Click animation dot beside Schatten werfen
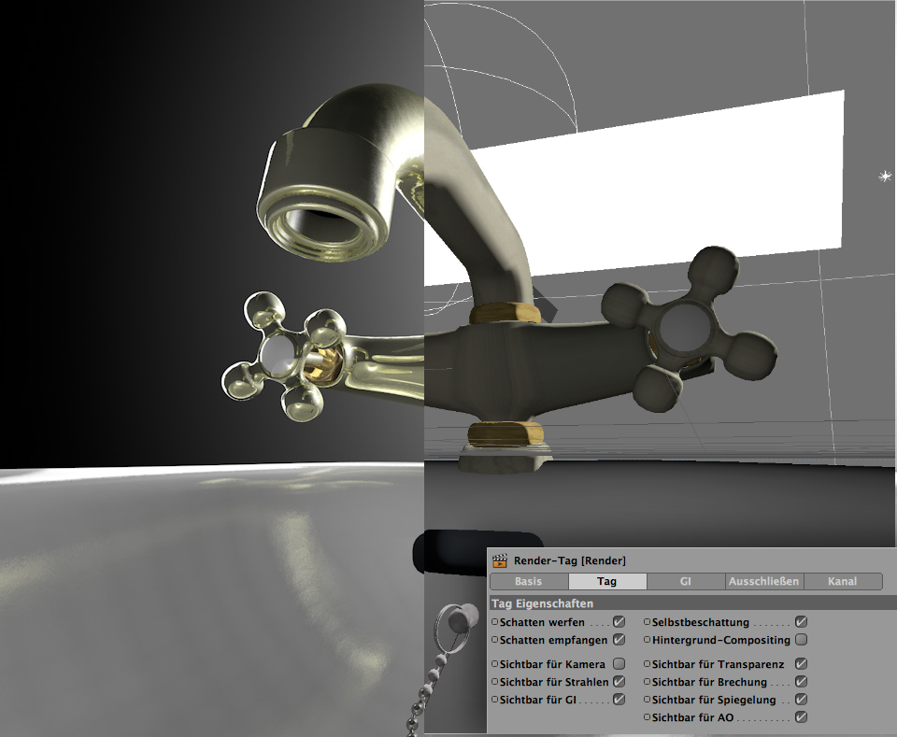The height and width of the screenshot is (737, 897). point(495,622)
